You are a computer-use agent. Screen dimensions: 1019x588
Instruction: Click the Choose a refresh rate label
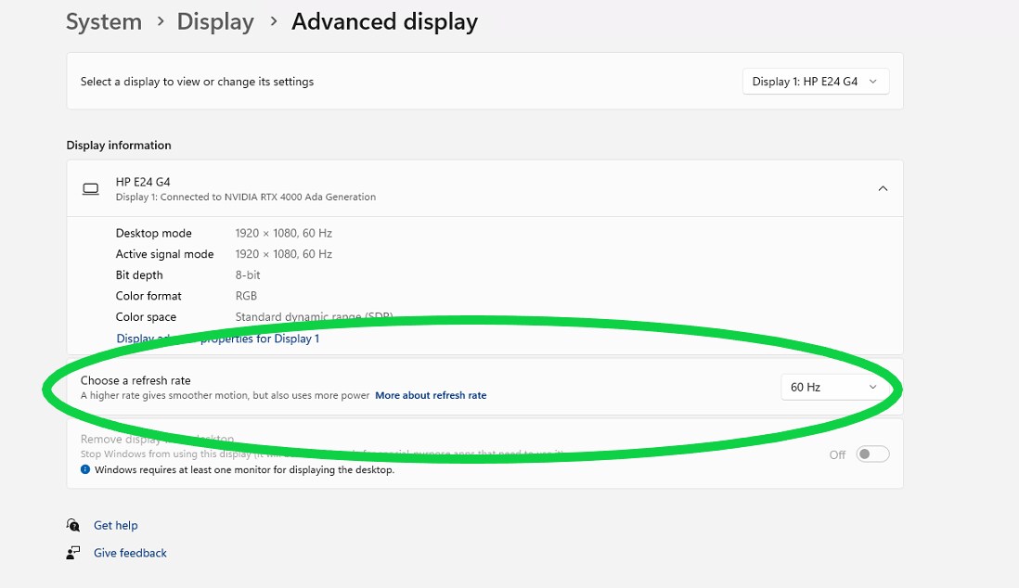135,380
